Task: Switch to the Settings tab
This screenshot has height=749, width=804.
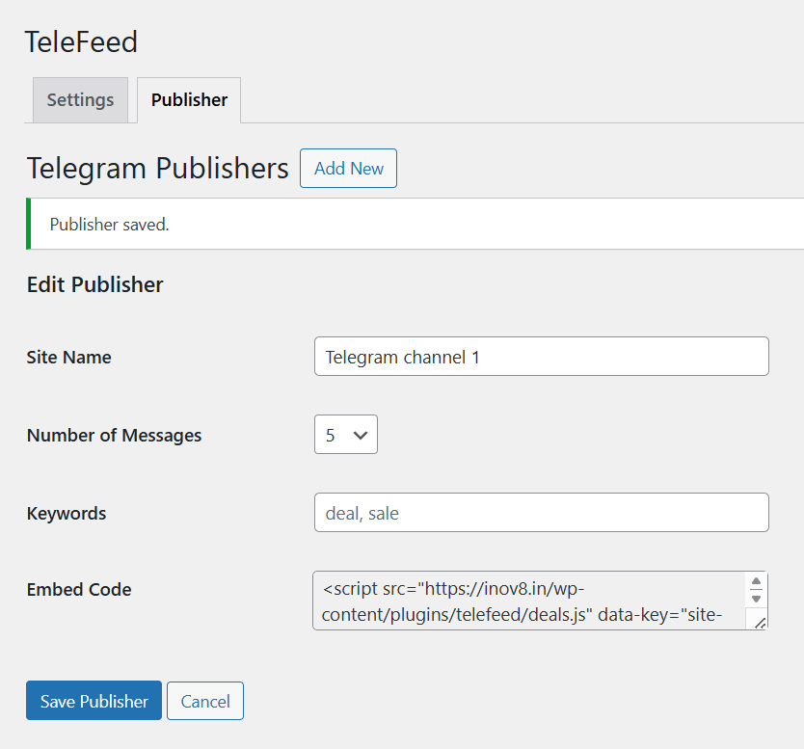Action: pyautogui.click(x=81, y=100)
